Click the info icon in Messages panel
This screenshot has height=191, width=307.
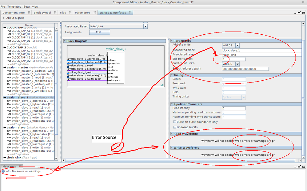click(3, 171)
